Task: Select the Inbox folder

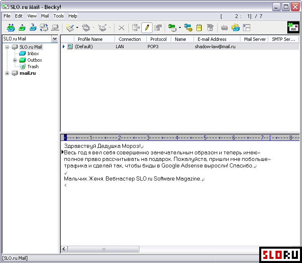Action: 33,53
